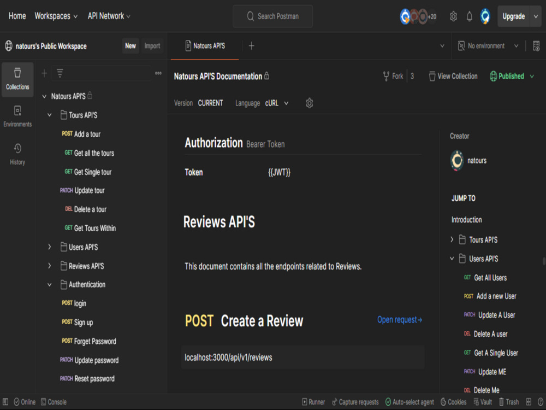
Task: Click the Search Postman field
Action: click(272, 16)
